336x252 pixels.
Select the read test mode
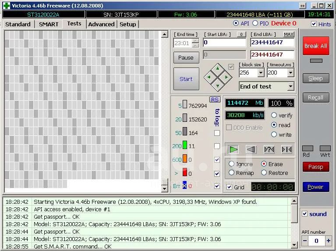(x=274, y=125)
